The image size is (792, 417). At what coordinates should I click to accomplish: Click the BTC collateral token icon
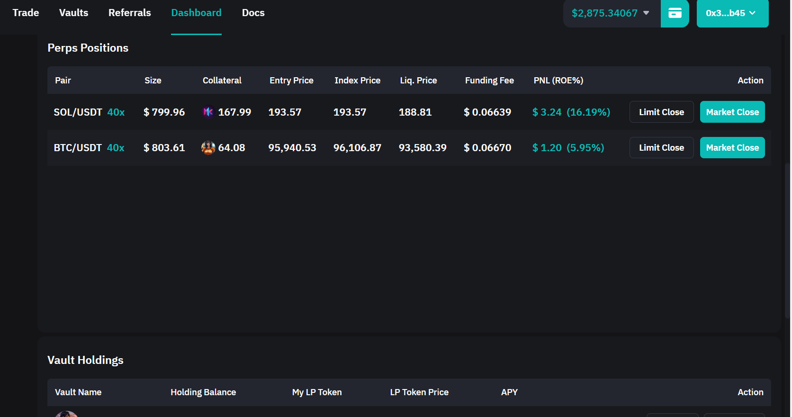click(x=208, y=148)
